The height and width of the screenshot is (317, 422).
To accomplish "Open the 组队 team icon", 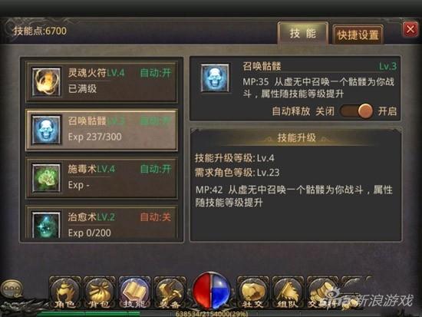I will point(288,293).
